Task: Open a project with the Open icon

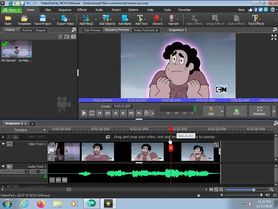Action: (8, 20)
